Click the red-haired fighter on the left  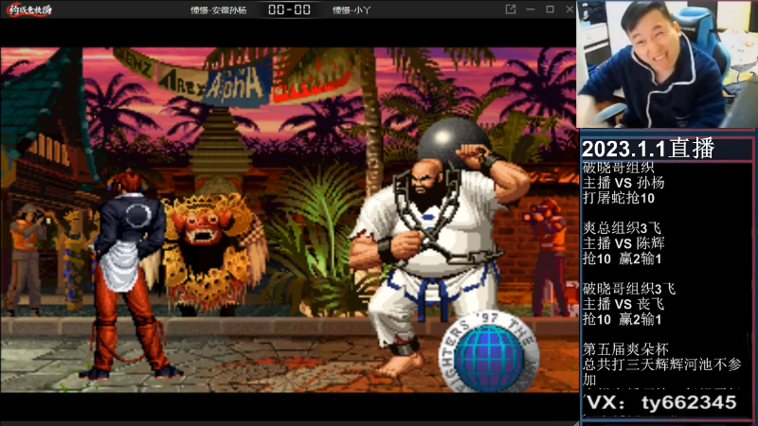click(x=131, y=275)
